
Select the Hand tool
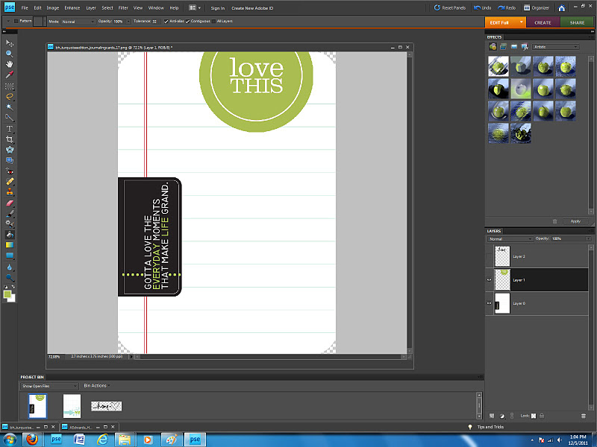10,65
